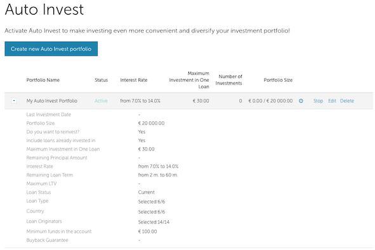
Task: Click the Interest Rate column header
Action: pyautogui.click(x=134, y=80)
